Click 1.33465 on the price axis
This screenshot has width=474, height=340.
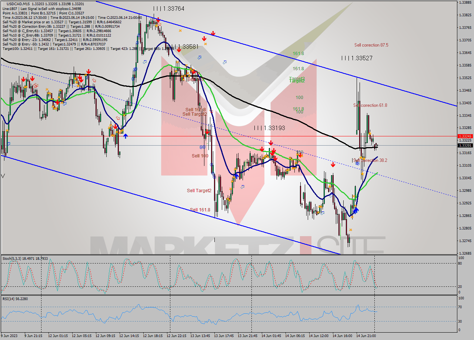coord(465,91)
